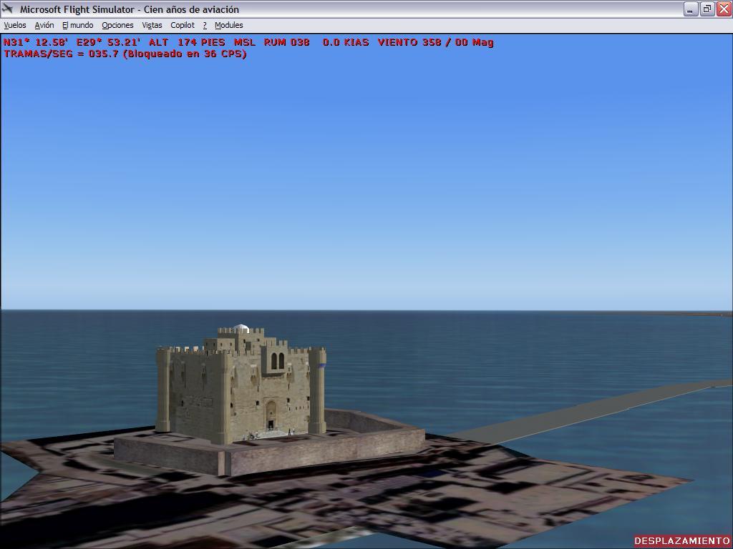Restore down the Flight Simulator window
This screenshot has width=733, height=549.
[x=707, y=9]
